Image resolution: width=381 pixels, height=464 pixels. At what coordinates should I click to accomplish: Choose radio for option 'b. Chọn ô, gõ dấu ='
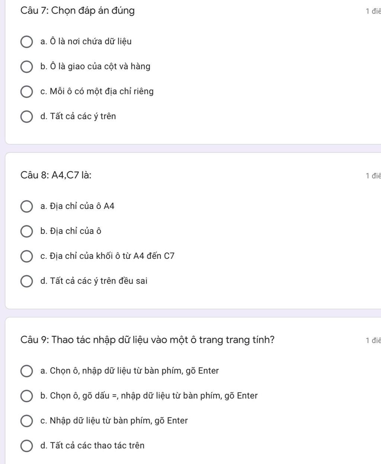[x=26, y=396]
